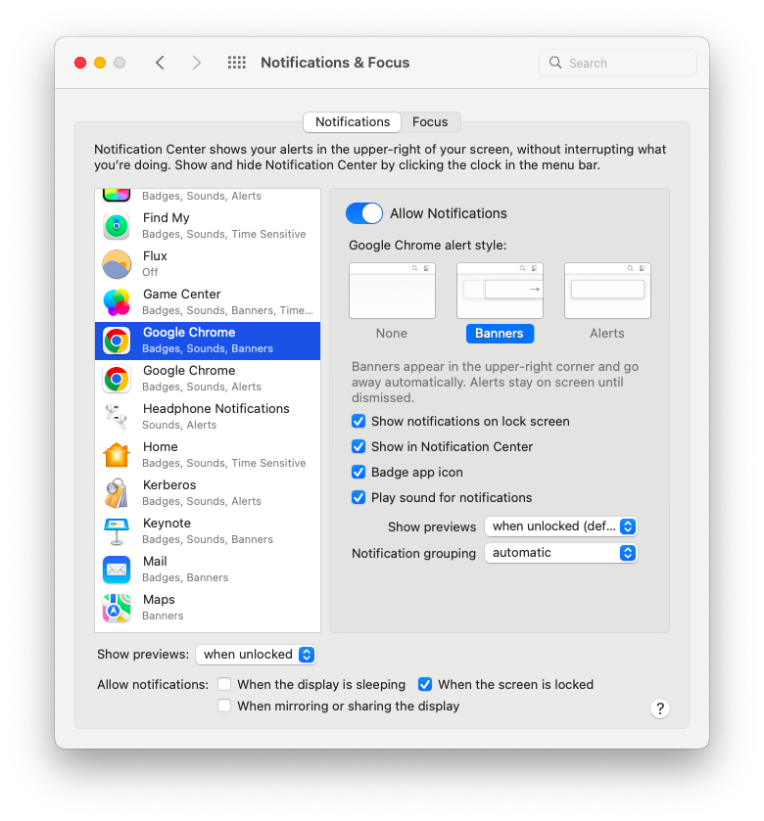The image size is (764, 821).
Task: Focus the Search field
Action: tap(618, 63)
